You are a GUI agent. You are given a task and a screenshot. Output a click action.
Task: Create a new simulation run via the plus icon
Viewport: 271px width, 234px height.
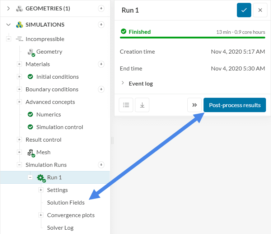101,165
